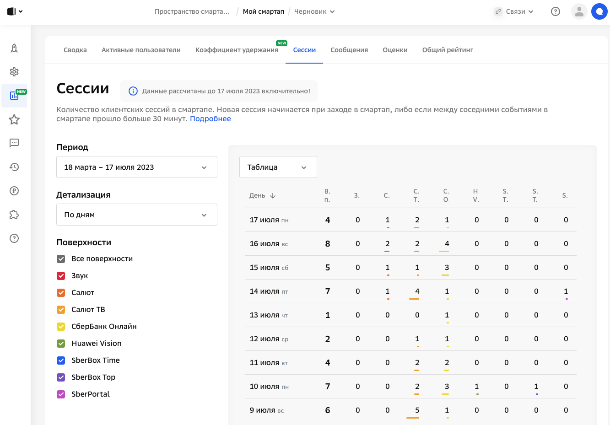The image size is (610, 425).
Task: Uncheck the Салют surface checkbox
Action: tap(61, 293)
